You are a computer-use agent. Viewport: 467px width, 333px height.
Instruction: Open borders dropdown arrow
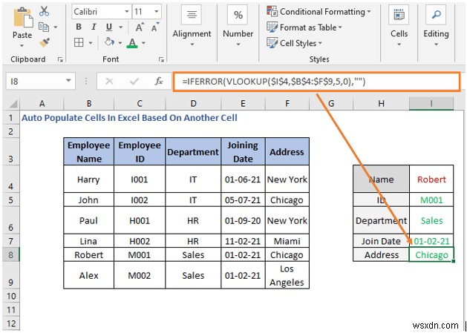91,43
